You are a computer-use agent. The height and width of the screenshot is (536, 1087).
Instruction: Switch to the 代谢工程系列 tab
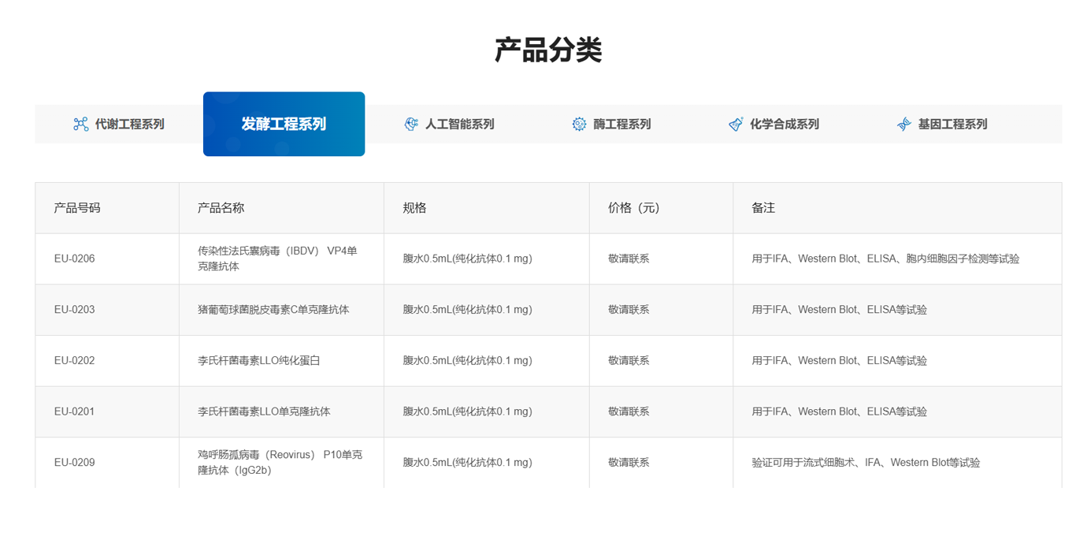point(119,124)
